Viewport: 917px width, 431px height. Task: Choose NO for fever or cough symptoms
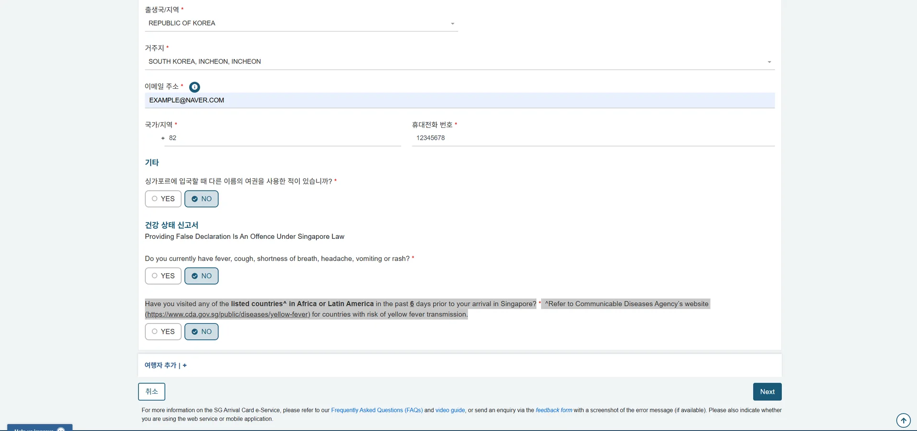[x=202, y=276]
